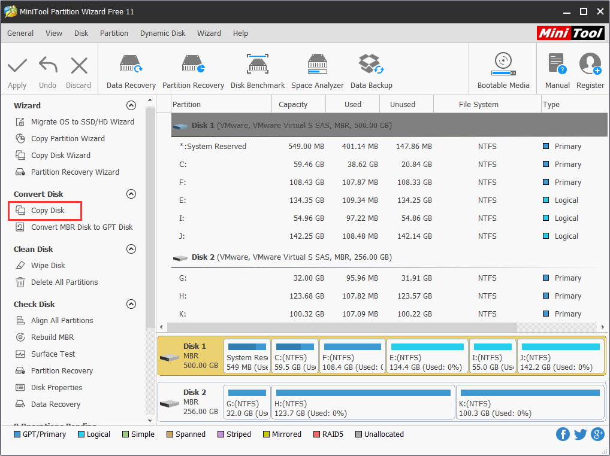Select the J: partition row in list
Viewport: 610px width, 456px height.
[389, 236]
